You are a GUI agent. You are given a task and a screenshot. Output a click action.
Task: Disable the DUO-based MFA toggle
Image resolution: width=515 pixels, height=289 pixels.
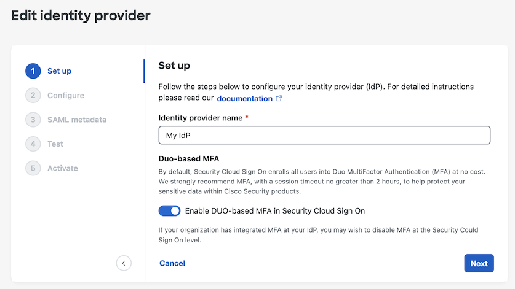169,211
